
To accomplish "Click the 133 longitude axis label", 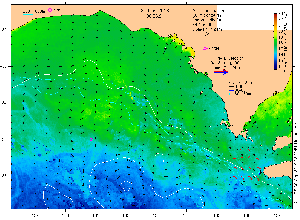I will coord(156,216).
